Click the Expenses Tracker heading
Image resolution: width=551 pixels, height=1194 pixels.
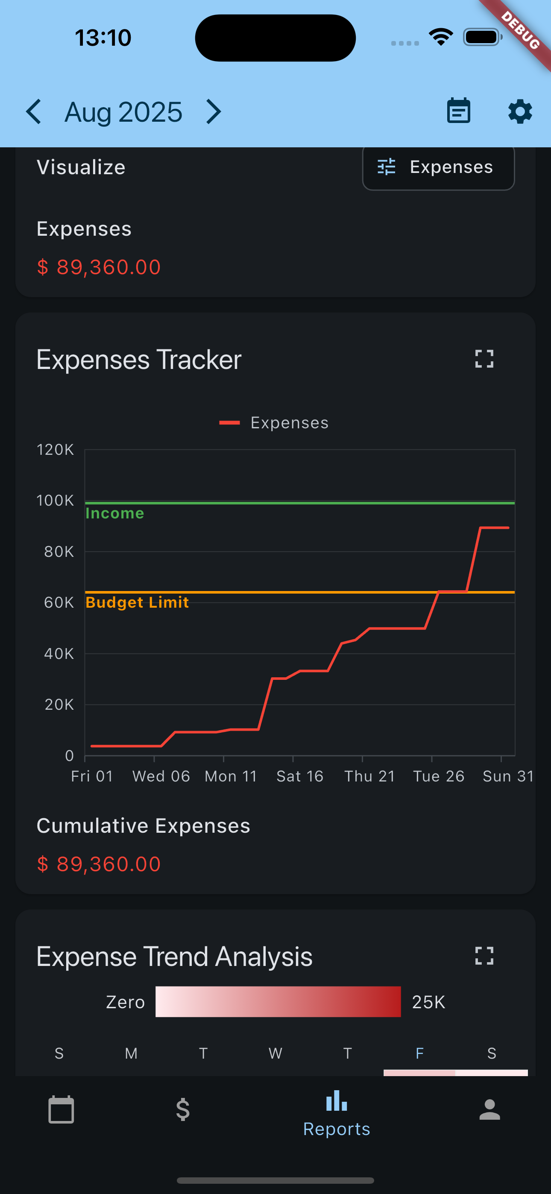139,360
